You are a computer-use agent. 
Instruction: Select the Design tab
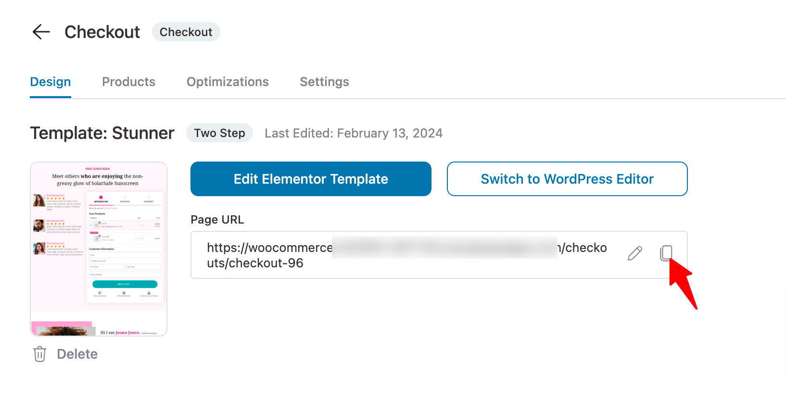(50, 82)
